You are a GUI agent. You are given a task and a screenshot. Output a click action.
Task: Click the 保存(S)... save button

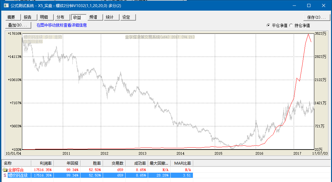(317, 17)
